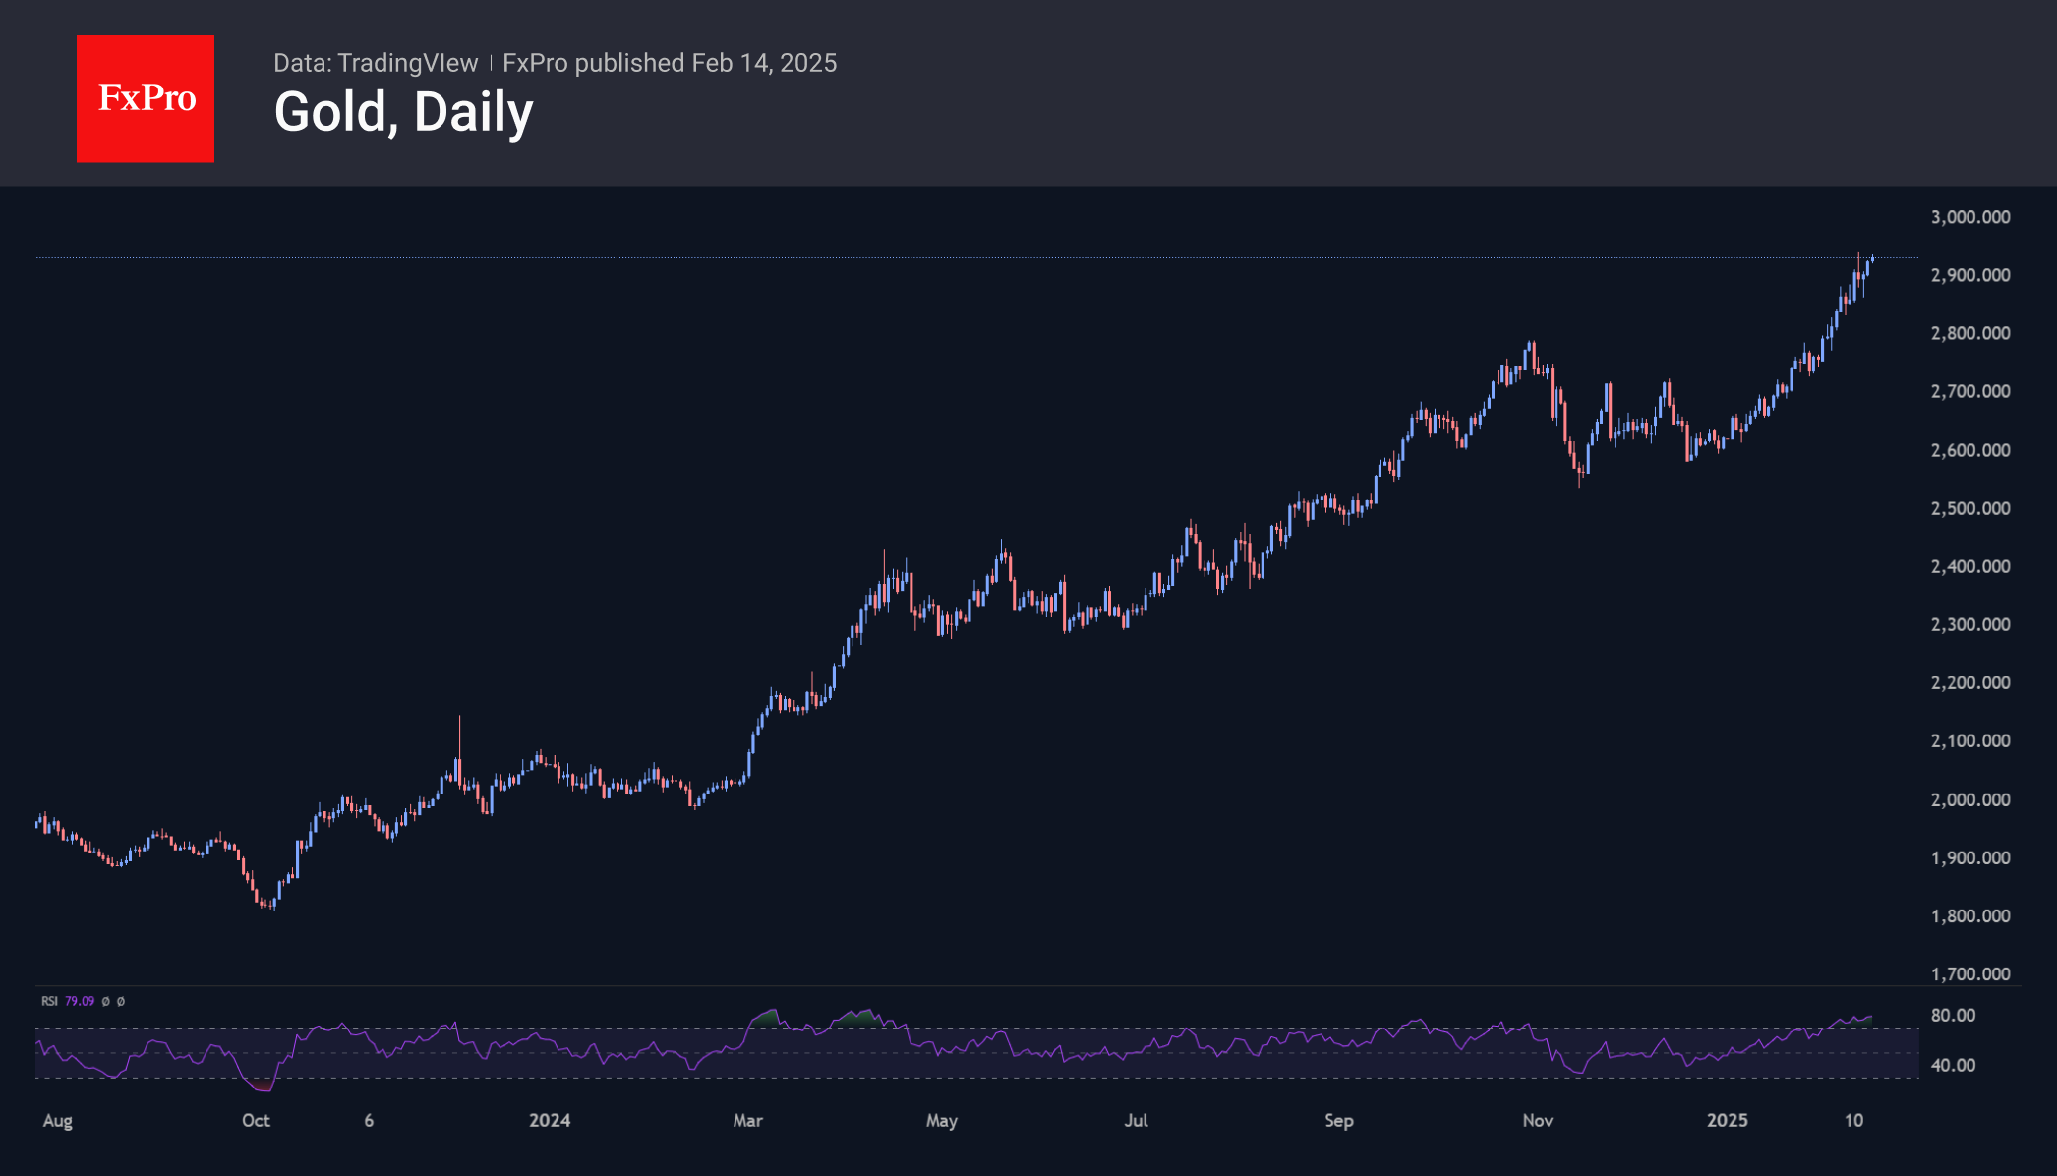Click the RSI 80.00 scale label
The width and height of the screenshot is (2057, 1176).
1953,1015
